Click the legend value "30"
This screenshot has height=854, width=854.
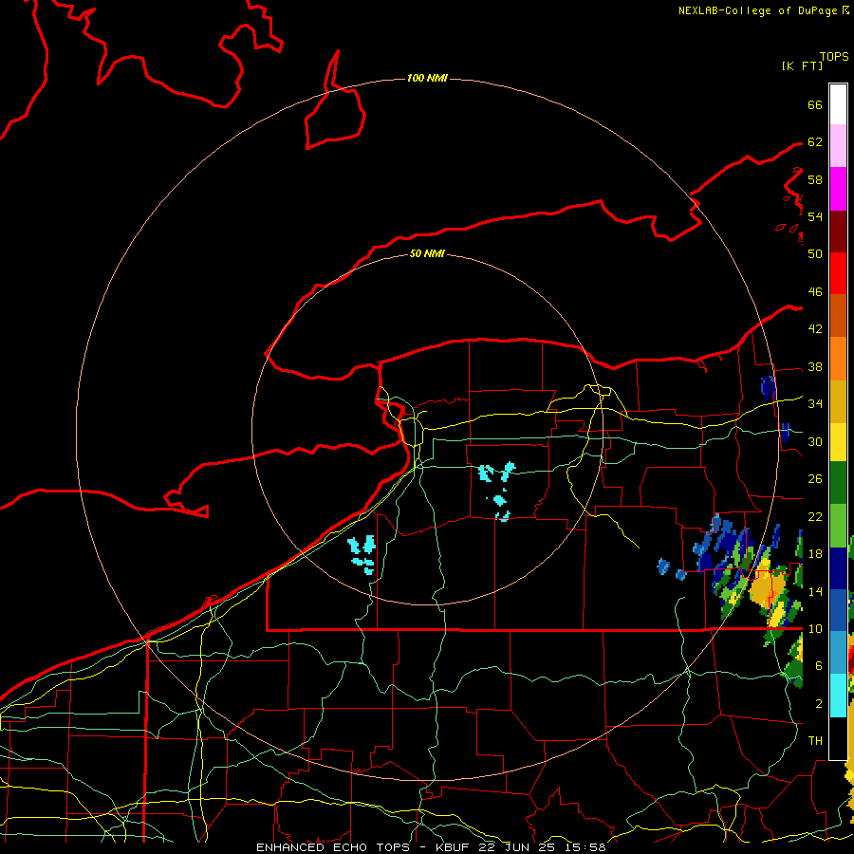tap(815, 441)
